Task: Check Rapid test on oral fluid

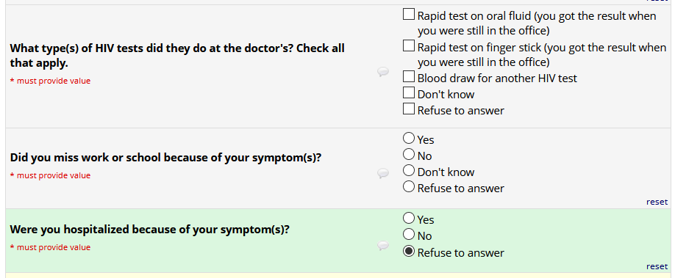Action: 409,14
